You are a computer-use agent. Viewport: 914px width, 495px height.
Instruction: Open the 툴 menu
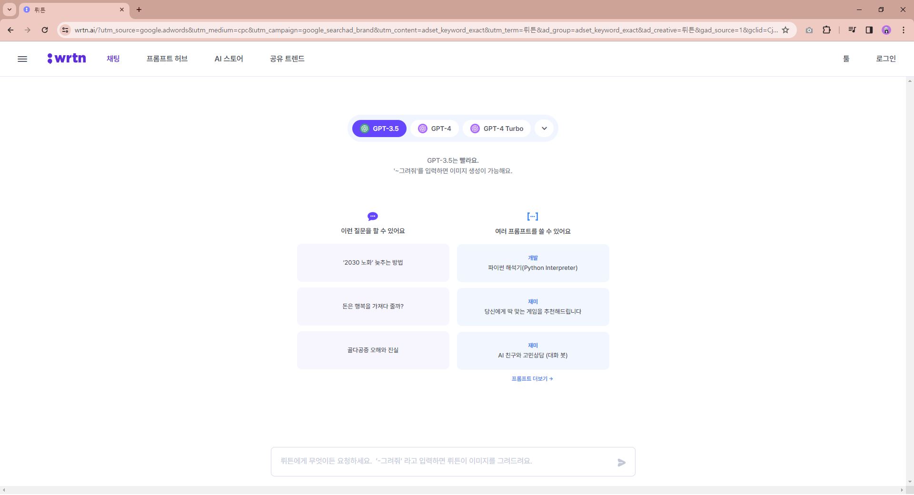click(x=846, y=59)
